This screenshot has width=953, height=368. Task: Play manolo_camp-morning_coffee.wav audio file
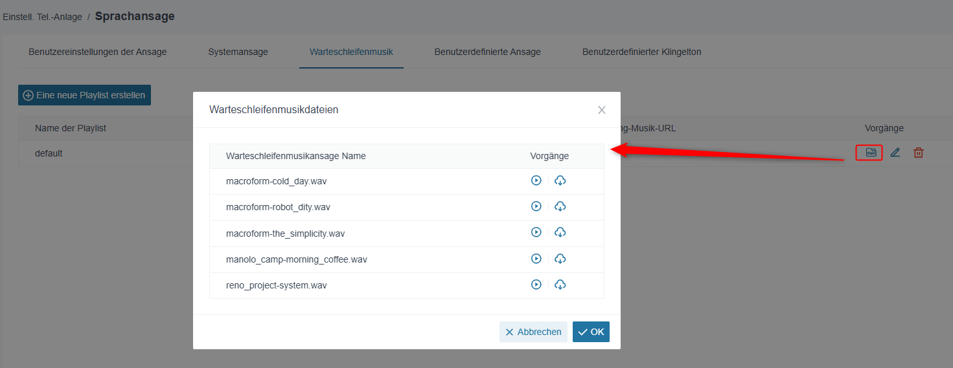(x=536, y=259)
